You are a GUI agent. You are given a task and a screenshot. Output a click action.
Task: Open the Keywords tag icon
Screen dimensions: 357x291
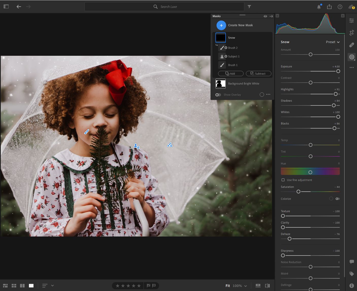(x=351, y=274)
